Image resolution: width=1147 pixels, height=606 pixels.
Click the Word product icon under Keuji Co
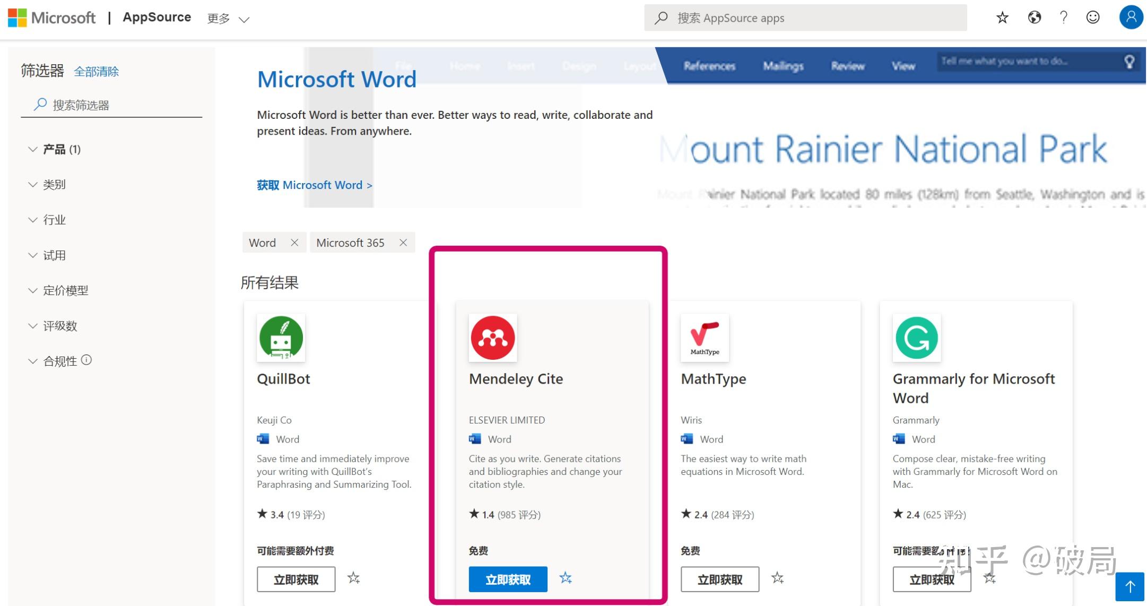263,439
